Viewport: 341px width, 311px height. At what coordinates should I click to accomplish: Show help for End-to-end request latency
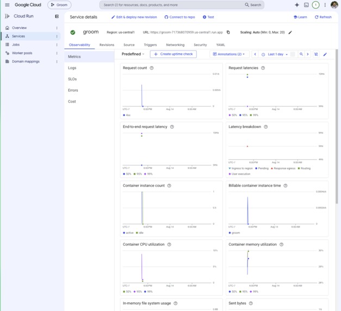point(172,127)
